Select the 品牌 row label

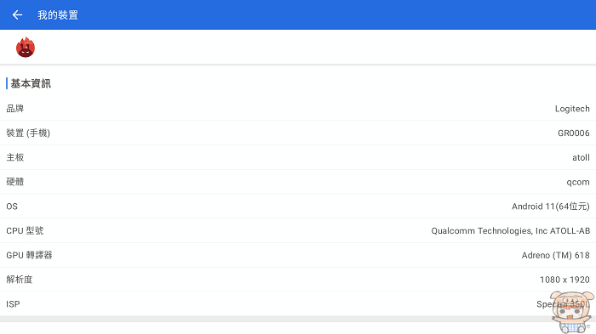(x=15, y=109)
